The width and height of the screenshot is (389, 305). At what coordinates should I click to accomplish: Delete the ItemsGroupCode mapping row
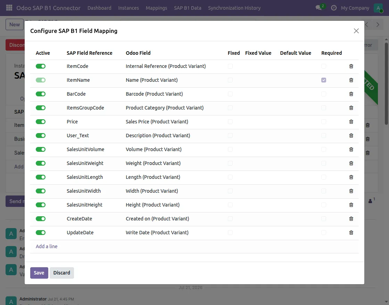(351, 108)
